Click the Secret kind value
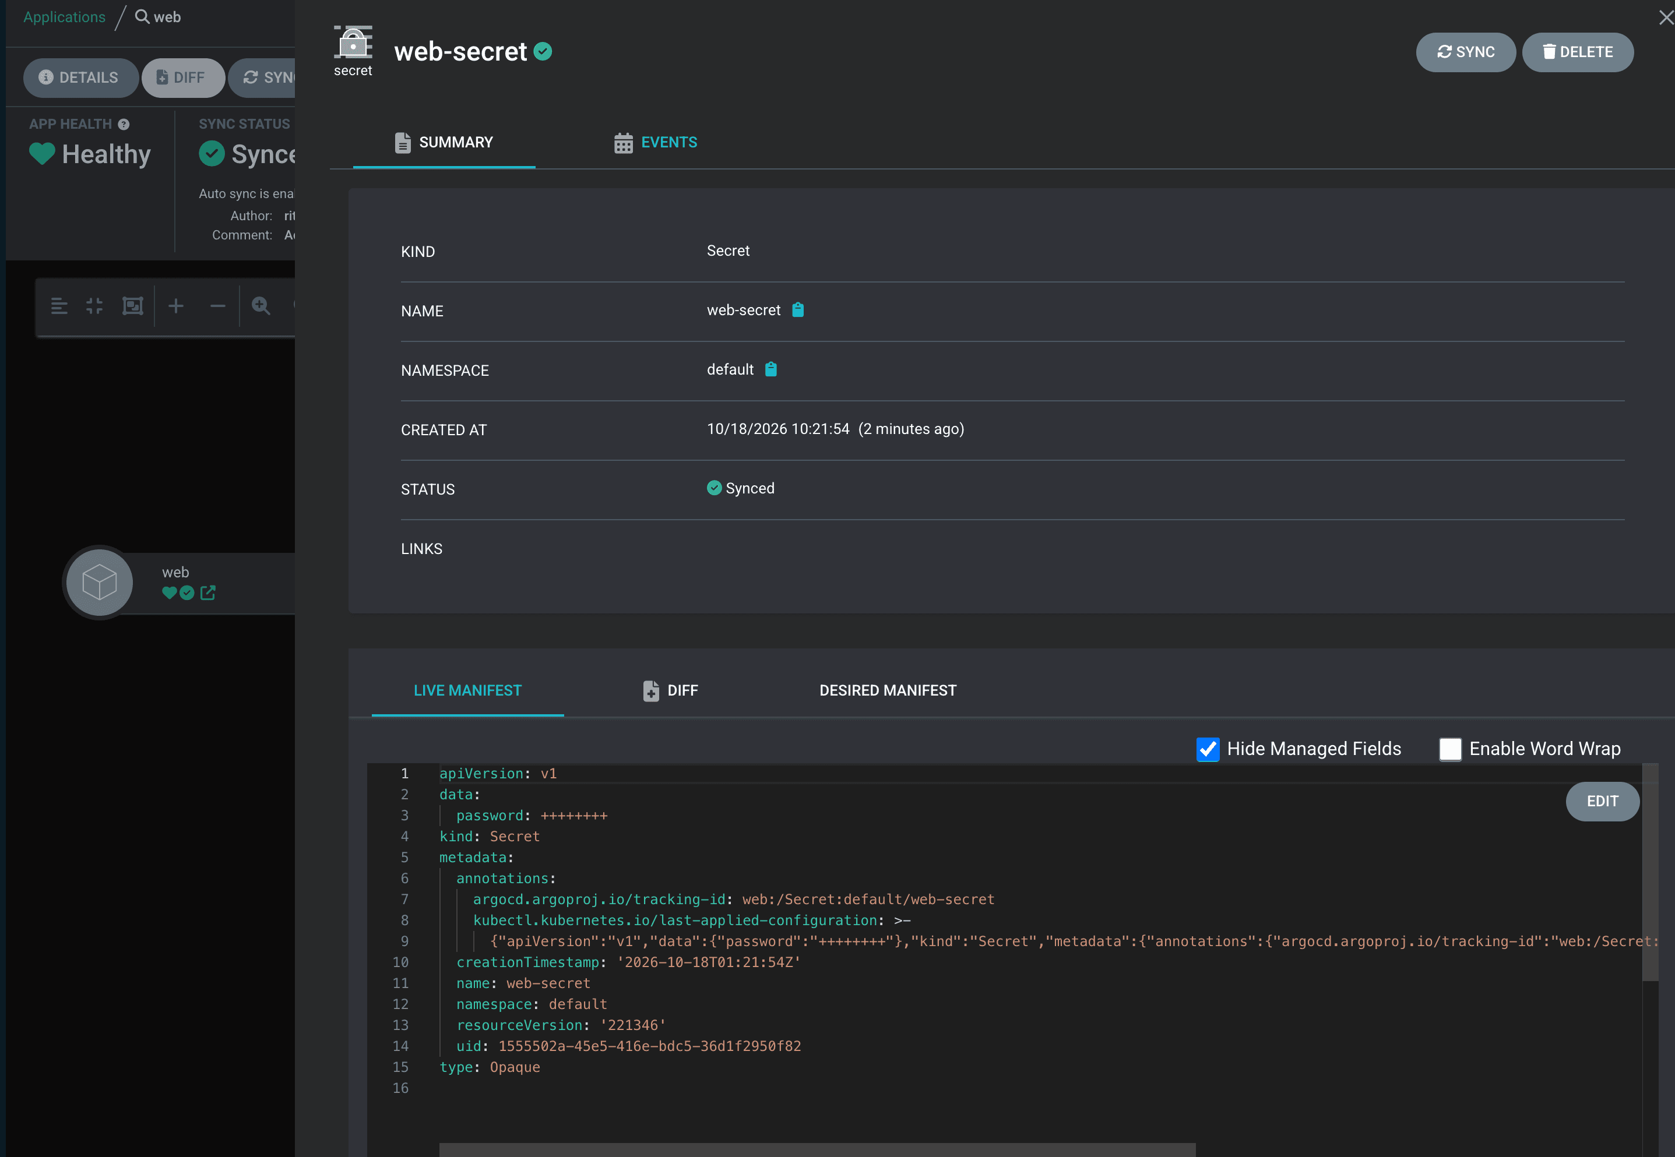 [728, 250]
